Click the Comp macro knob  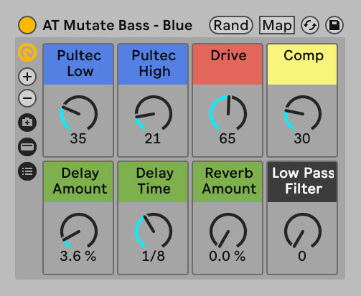click(x=303, y=113)
